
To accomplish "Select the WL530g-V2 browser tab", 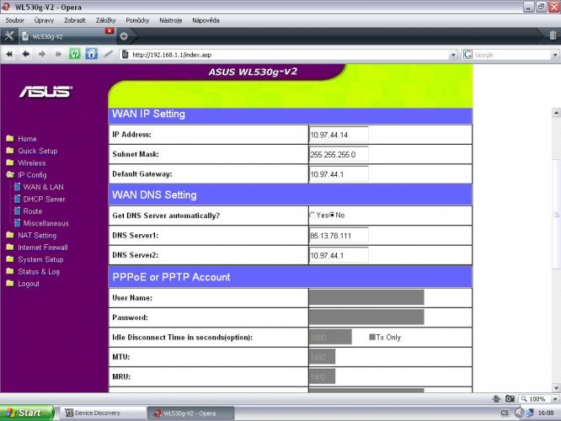I will pos(62,36).
